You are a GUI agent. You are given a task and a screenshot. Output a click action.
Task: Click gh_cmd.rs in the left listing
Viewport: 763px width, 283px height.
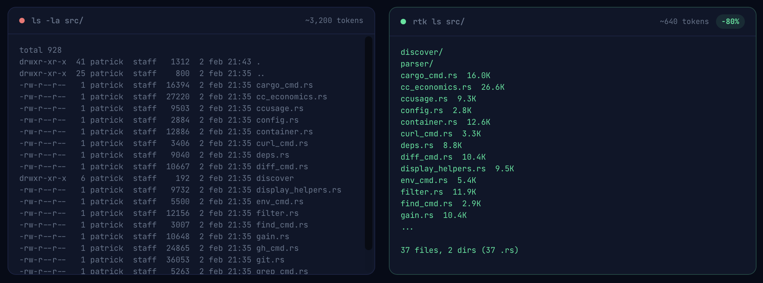277,248
